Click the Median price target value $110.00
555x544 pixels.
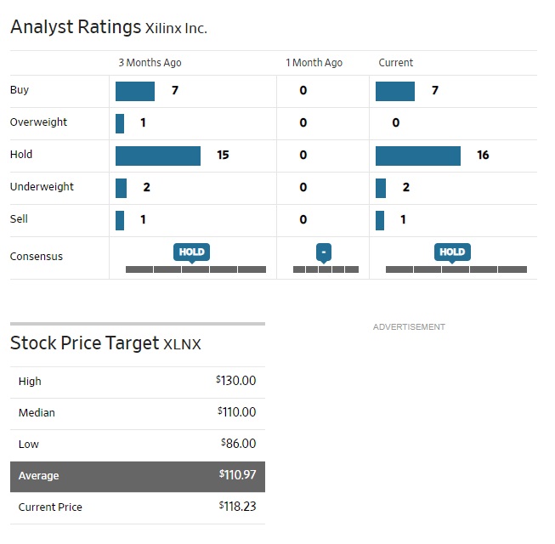pyautogui.click(x=237, y=413)
